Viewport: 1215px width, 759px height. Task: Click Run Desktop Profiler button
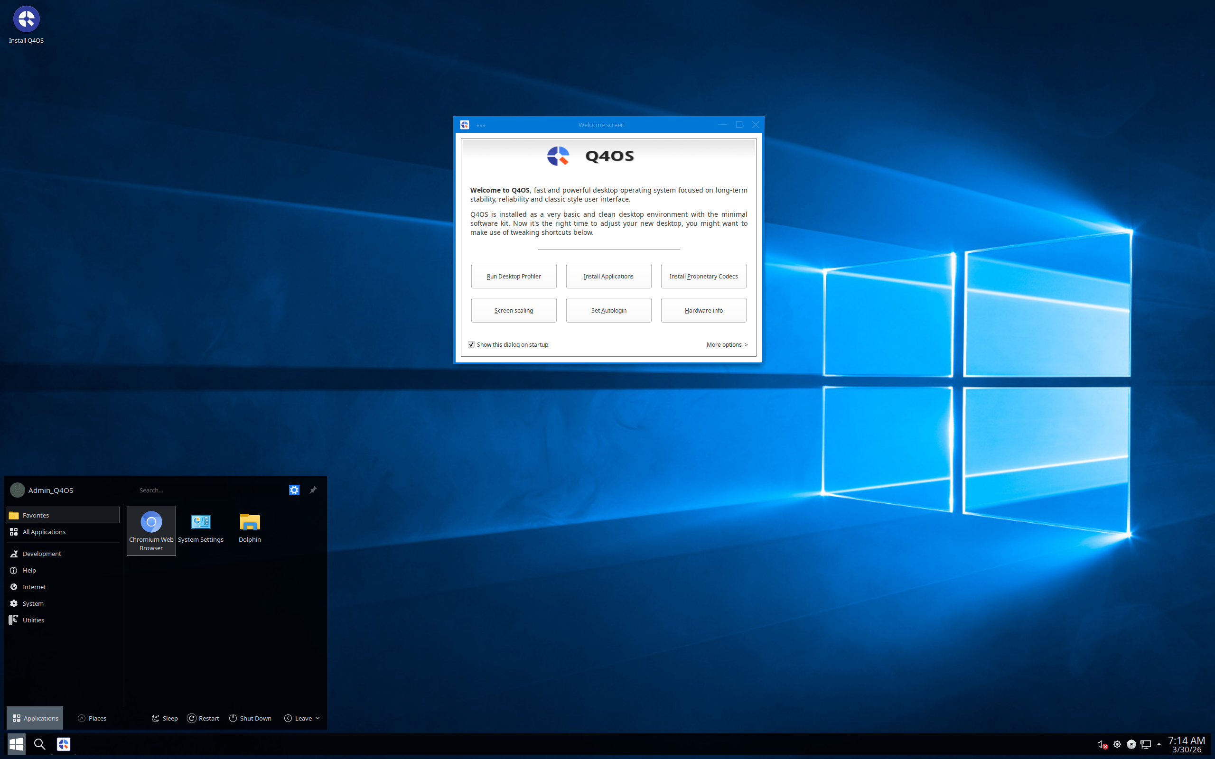point(514,276)
